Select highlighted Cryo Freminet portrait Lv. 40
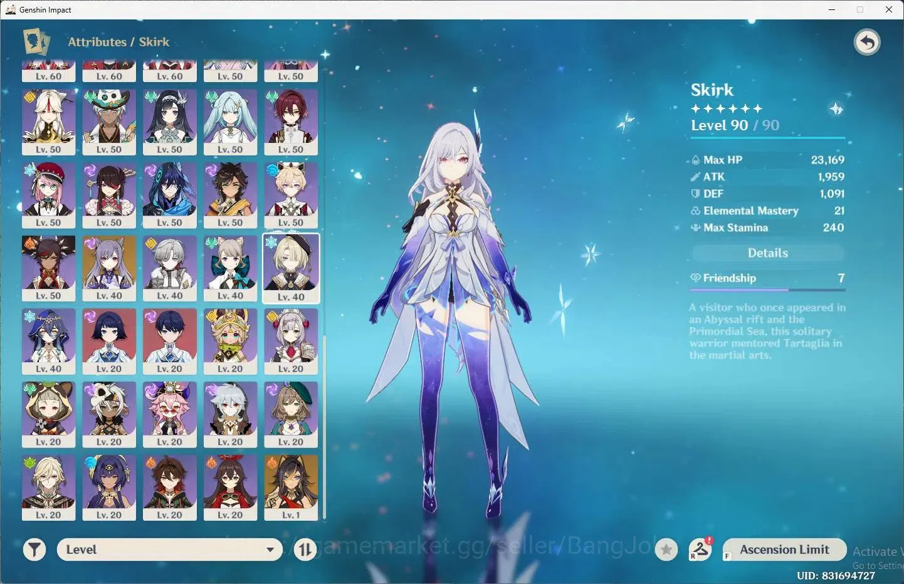 [291, 269]
